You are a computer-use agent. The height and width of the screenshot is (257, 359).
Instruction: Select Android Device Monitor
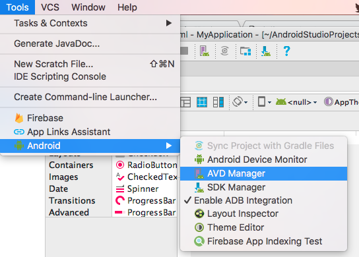click(x=263, y=159)
